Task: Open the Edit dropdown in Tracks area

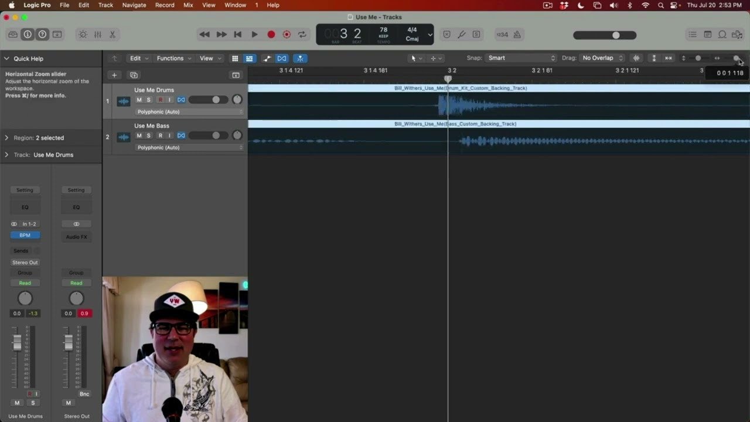Action: click(x=139, y=58)
